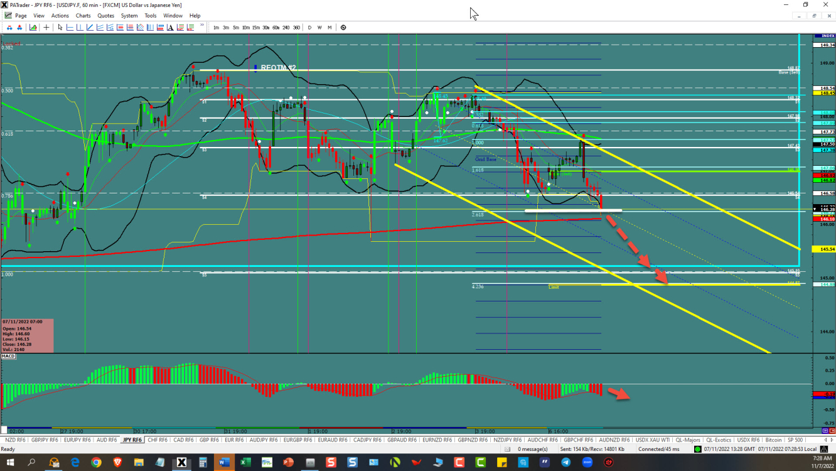Switch chart to 240 minute timeframe
836x471 pixels.
coord(286,27)
